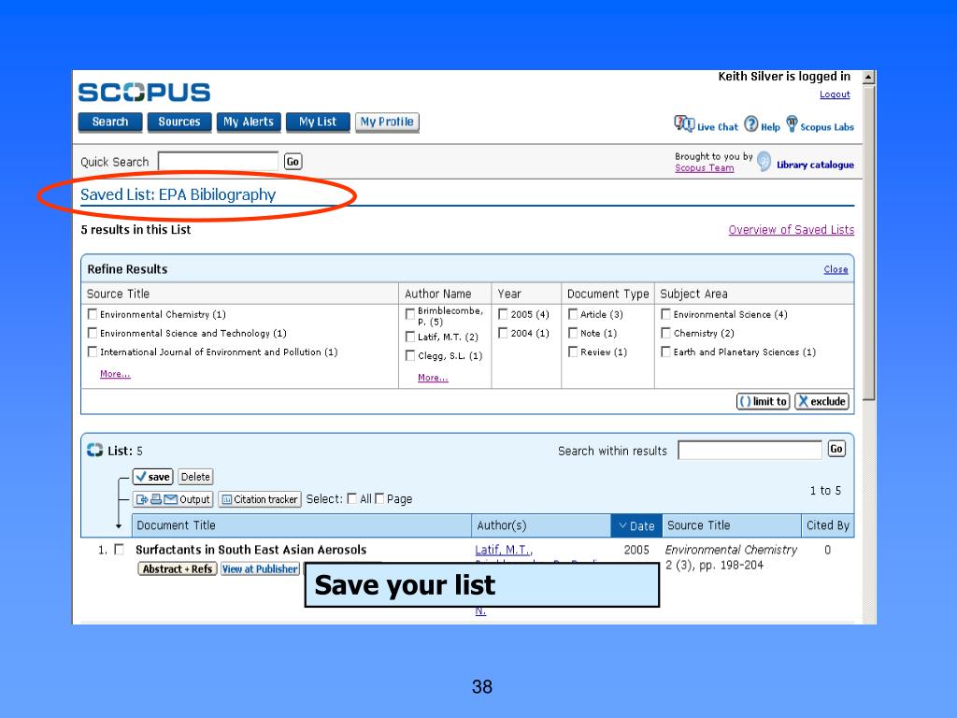Click Scopus Team link

(x=705, y=168)
